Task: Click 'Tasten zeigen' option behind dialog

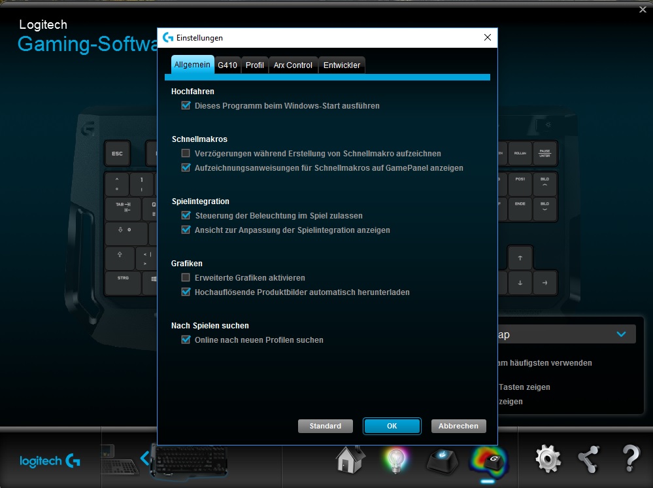Action: [x=524, y=387]
